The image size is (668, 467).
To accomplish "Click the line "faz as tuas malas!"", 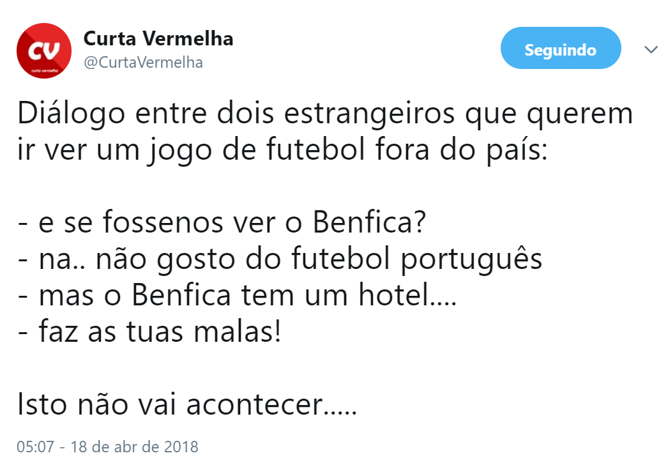I will point(149,332).
